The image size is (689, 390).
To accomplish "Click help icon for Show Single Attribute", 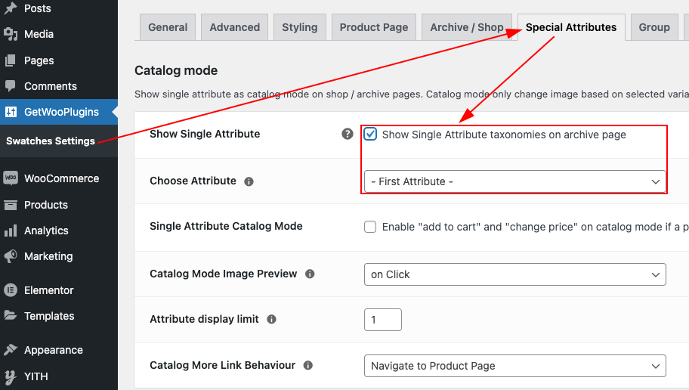I will [x=347, y=134].
